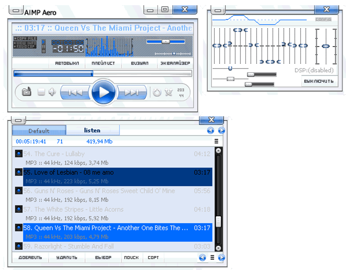Open playlist menu icon beside 419,94 Mb
346x270 pixels.
point(216,141)
